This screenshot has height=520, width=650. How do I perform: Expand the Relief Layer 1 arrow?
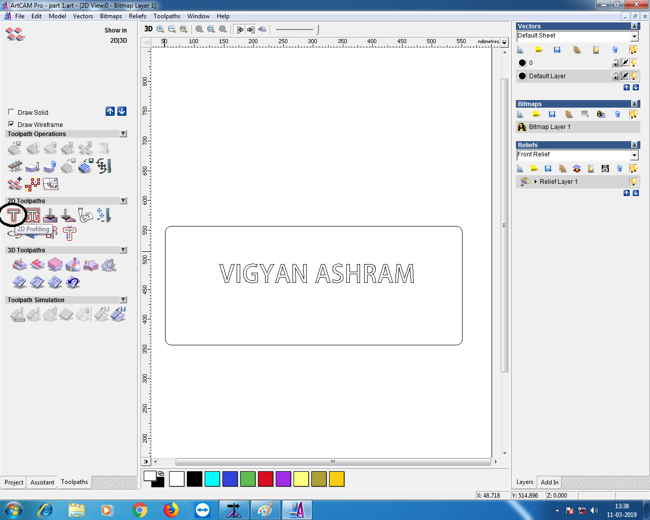(536, 182)
